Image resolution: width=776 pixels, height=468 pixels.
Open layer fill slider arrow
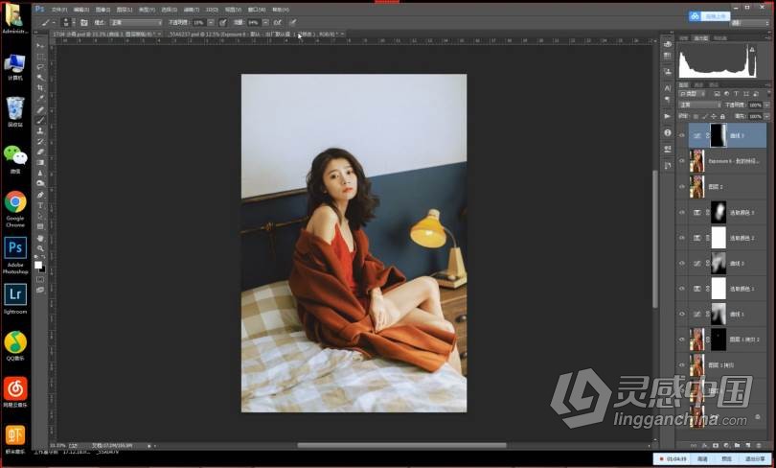pyautogui.click(x=766, y=116)
